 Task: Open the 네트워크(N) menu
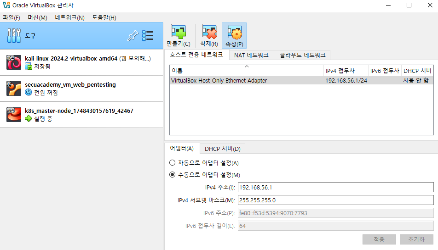pos(69,17)
